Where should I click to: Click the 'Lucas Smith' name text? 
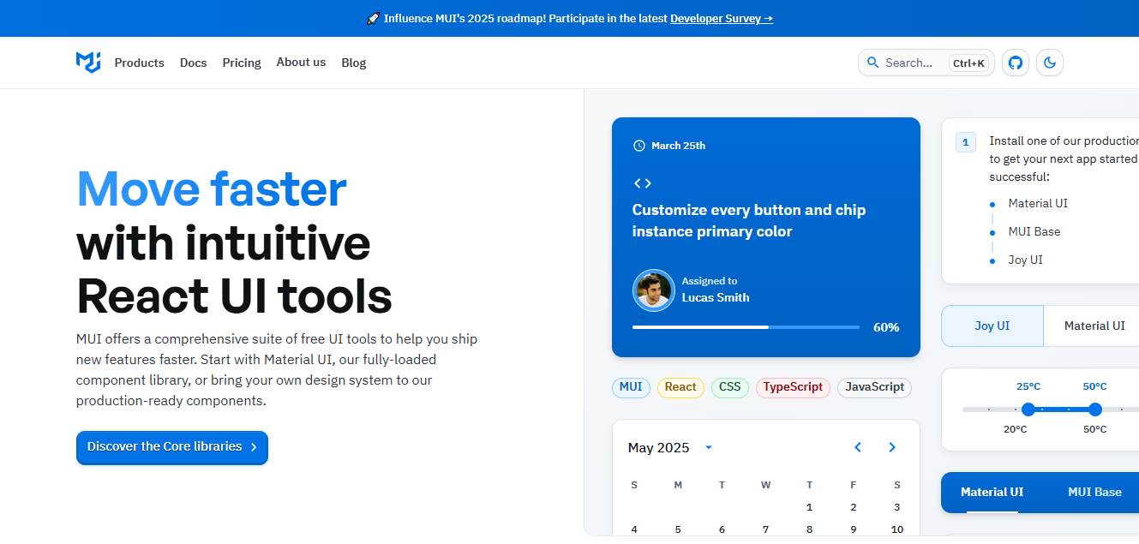716,298
